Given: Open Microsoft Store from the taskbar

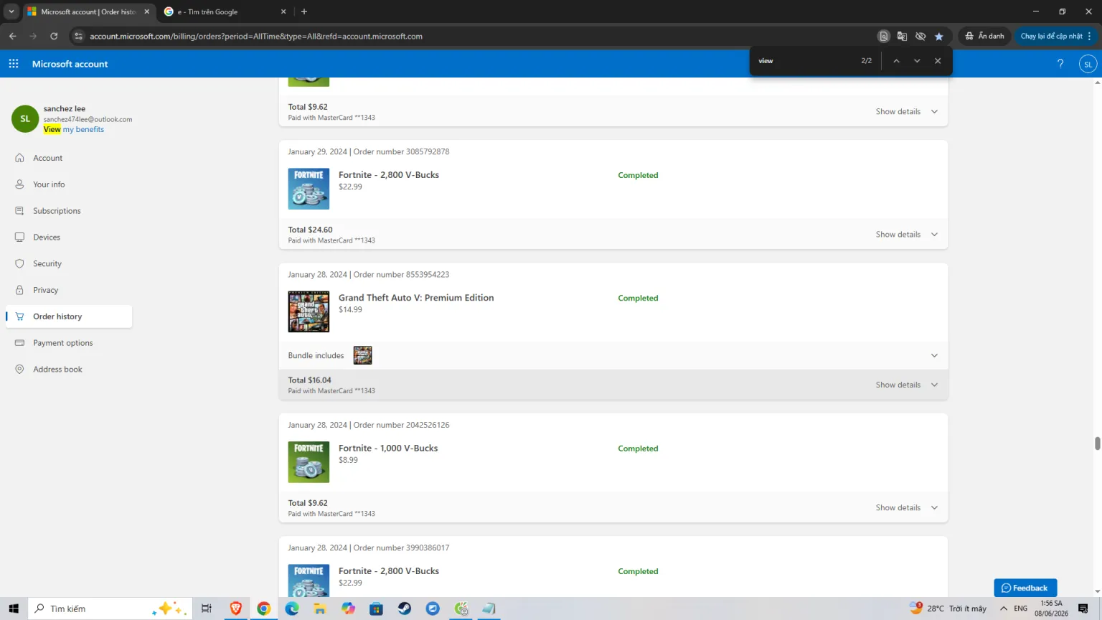Looking at the screenshot, I should pos(376,609).
